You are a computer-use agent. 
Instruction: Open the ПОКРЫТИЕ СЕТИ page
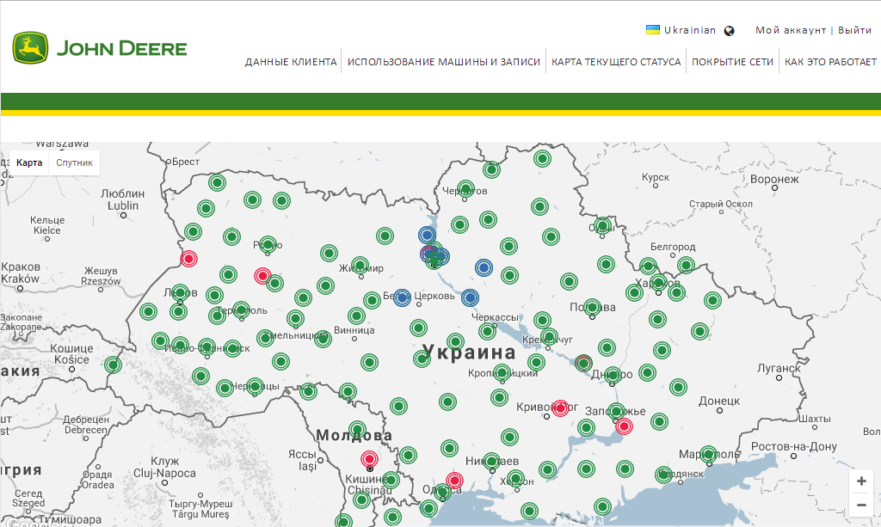[732, 61]
